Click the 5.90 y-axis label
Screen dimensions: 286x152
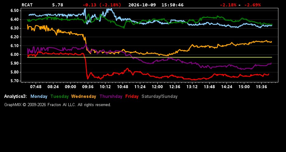(15, 63)
